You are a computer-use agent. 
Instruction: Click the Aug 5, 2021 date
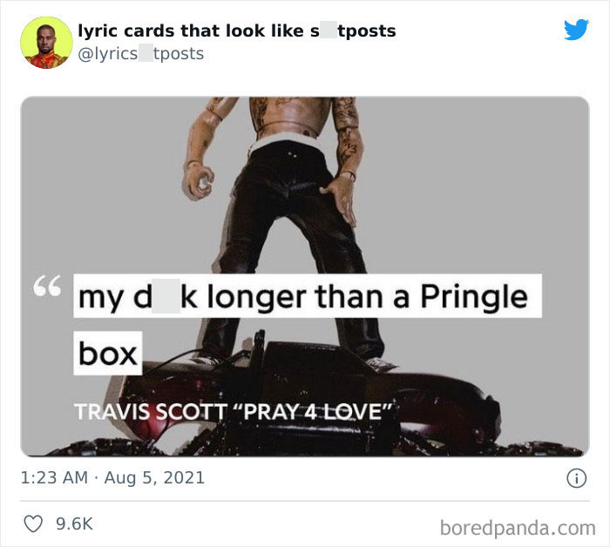pos(154,478)
